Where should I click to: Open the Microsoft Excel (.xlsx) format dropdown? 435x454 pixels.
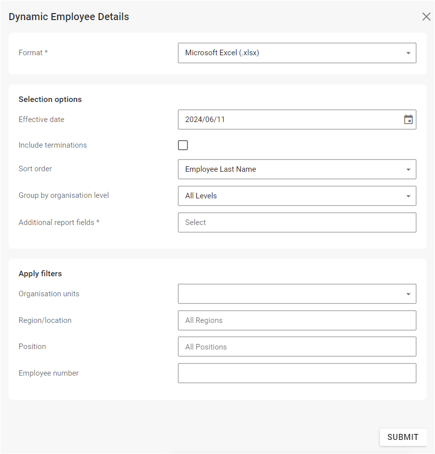pyautogui.click(x=291, y=53)
